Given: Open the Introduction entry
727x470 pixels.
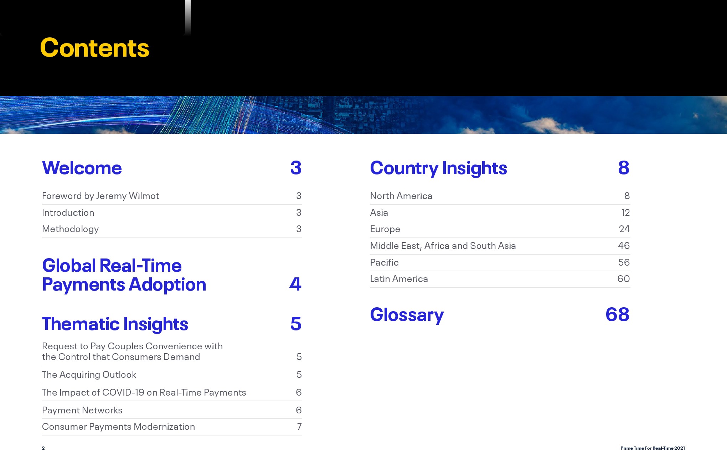Looking at the screenshot, I should pyautogui.click(x=68, y=213).
